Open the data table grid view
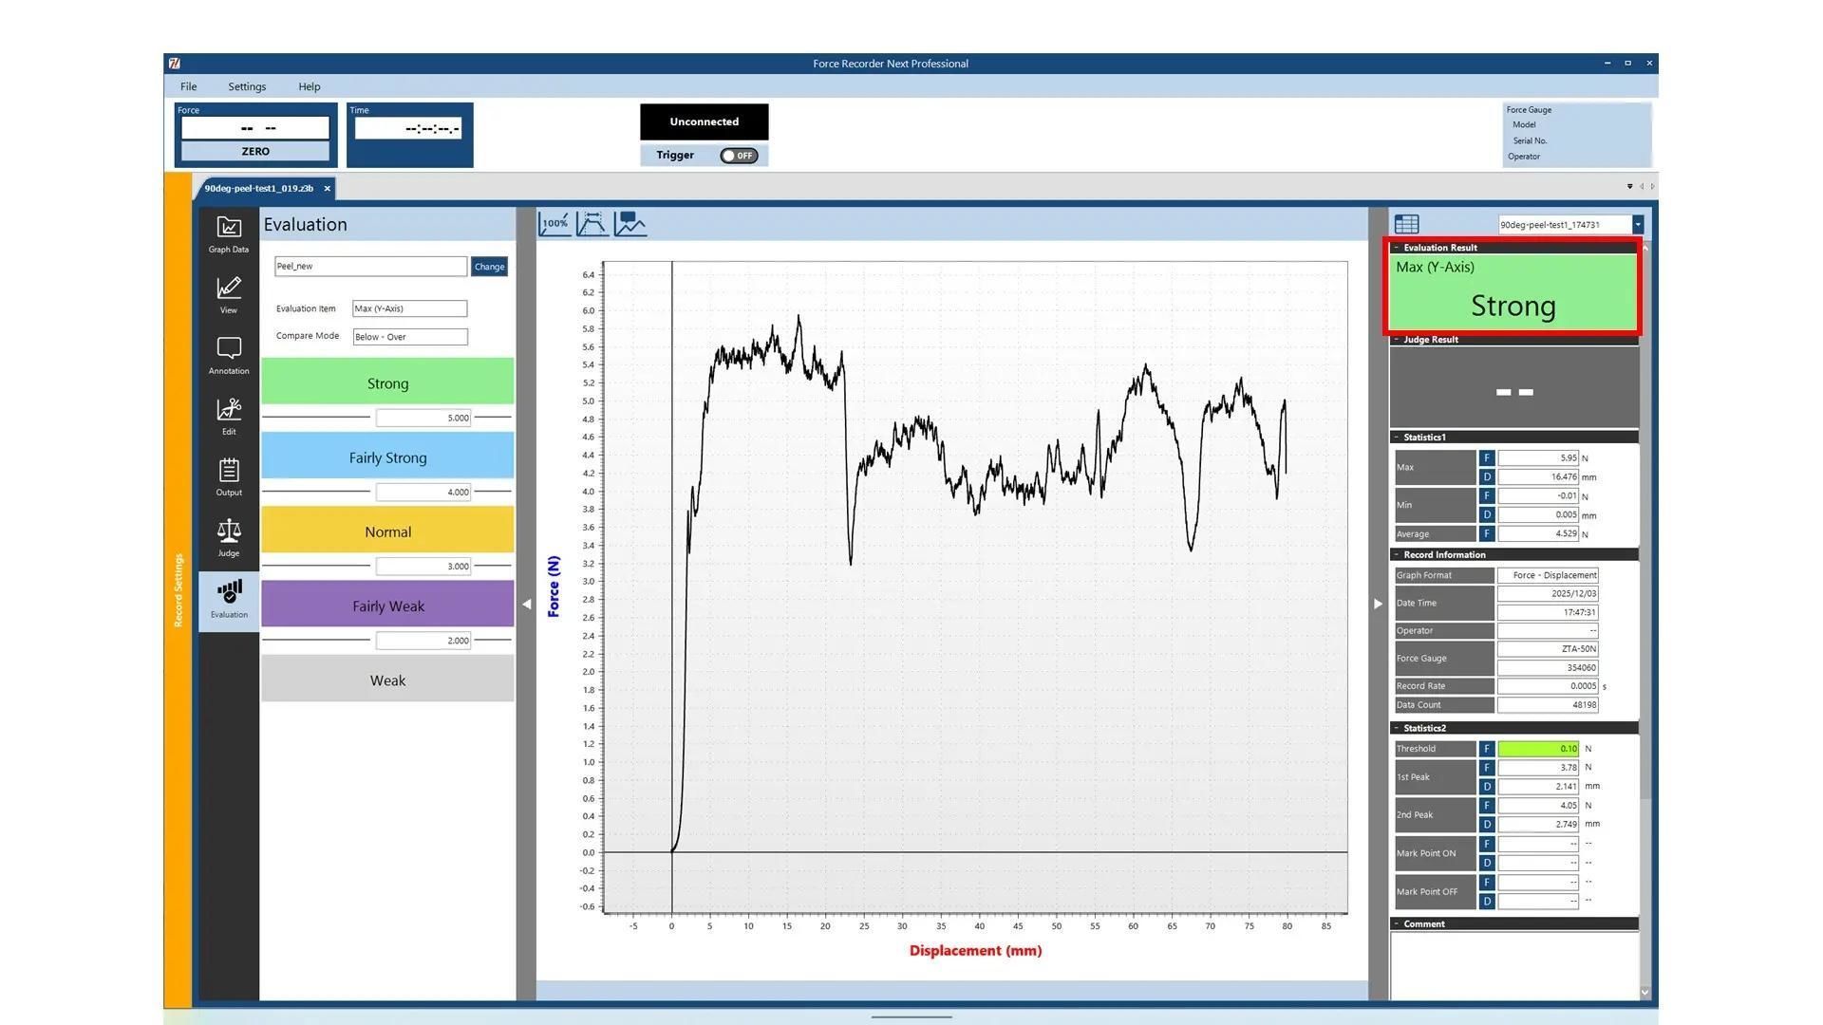 (1406, 223)
